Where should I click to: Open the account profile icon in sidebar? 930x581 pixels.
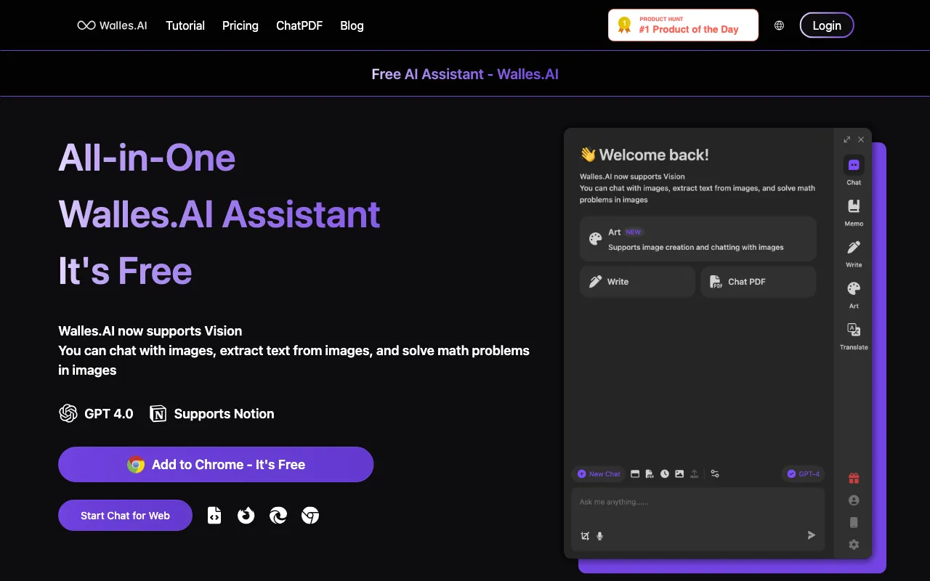[x=854, y=500]
